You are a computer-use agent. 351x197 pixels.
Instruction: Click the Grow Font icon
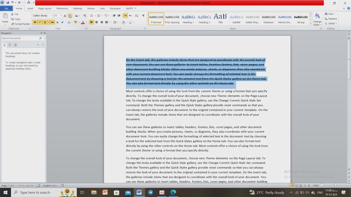tap(65, 16)
